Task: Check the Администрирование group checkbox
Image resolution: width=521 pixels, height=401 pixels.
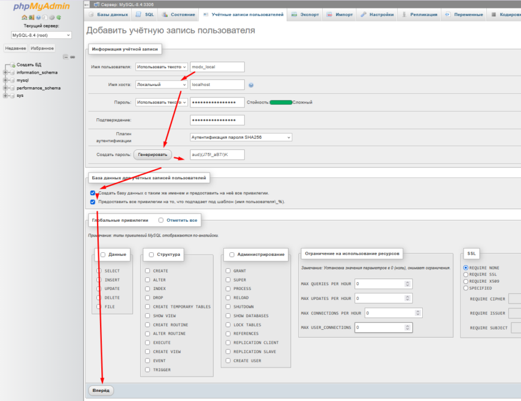Action: click(232, 255)
